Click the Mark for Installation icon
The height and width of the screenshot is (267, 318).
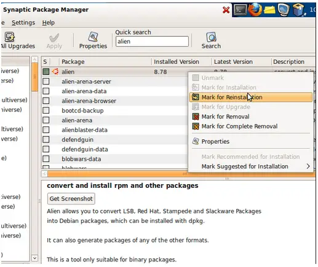click(x=196, y=87)
